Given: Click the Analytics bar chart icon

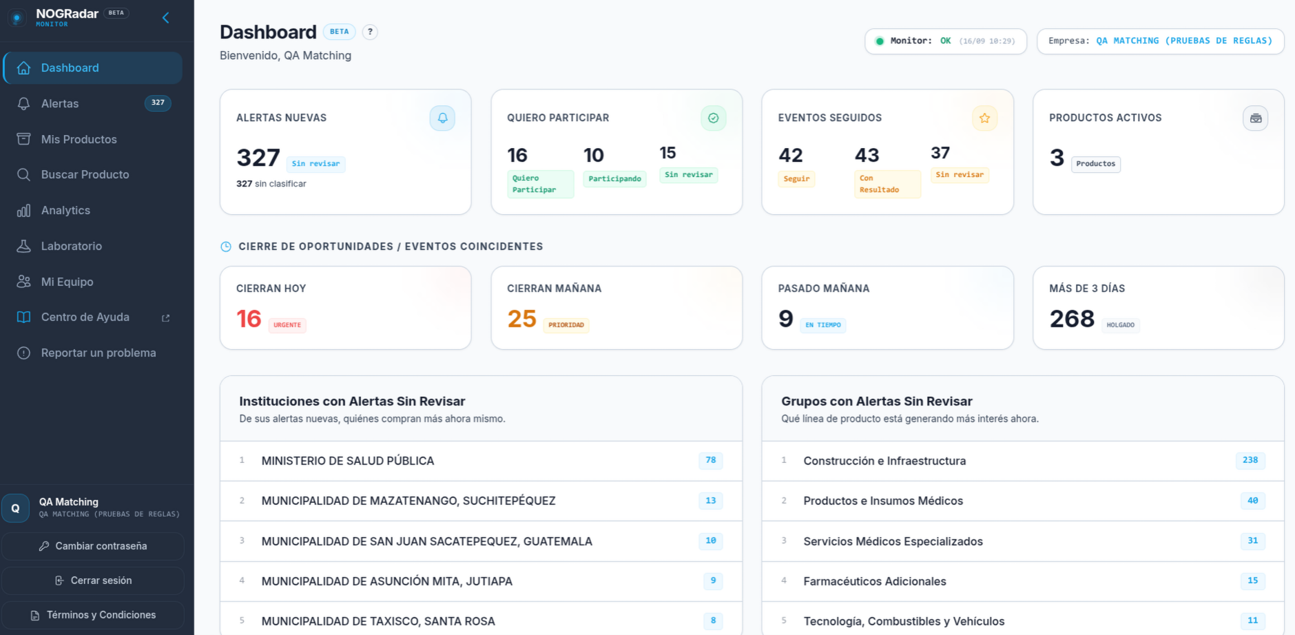Looking at the screenshot, I should [x=23, y=210].
